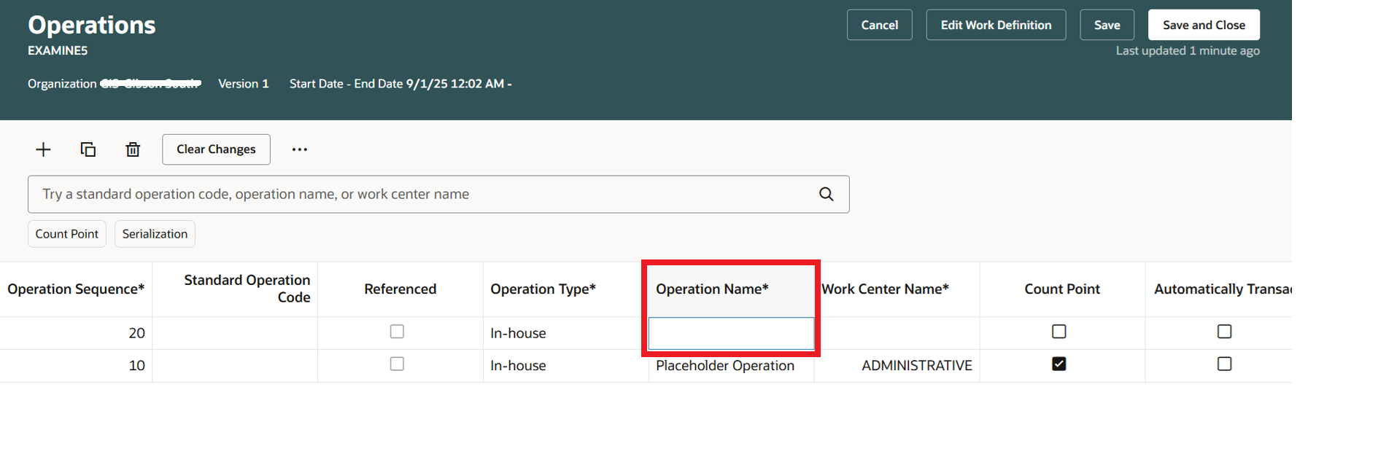The image size is (1397, 473).
Task: Click the trash delete icon
Action: (133, 149)
